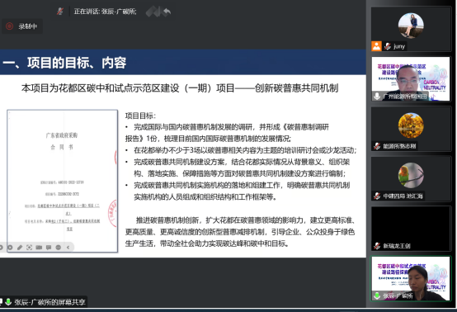Click the camera icon on slide toolbar
The image size is (457, 312).
(x=39, y=248)
